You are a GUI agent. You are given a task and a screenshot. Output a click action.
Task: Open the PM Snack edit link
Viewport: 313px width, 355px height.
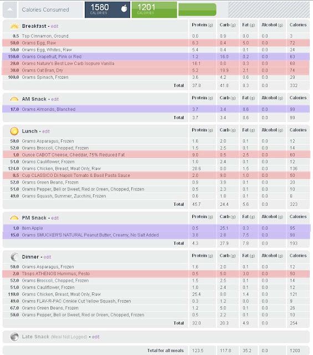pos(55,218)
